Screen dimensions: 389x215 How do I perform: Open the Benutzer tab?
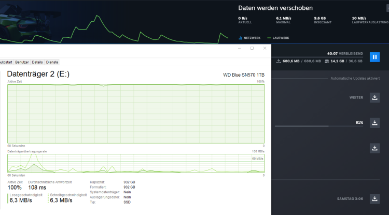tap(22, 62)
